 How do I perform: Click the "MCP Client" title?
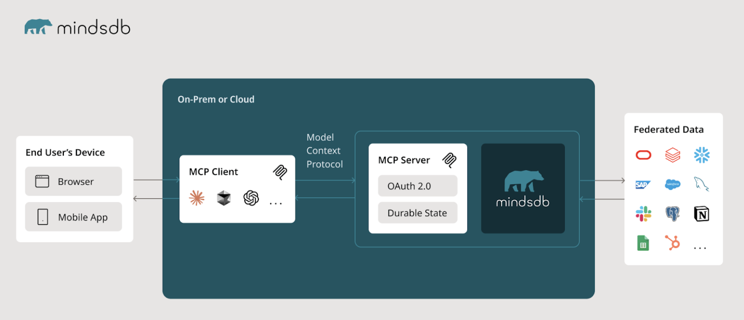pos(214,172)
